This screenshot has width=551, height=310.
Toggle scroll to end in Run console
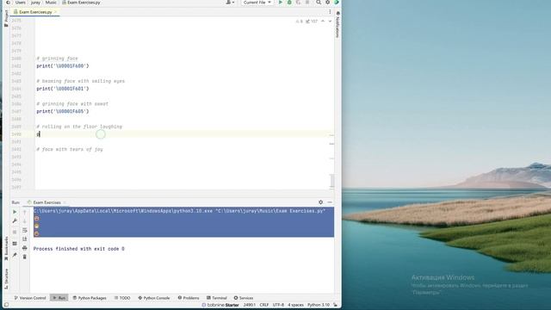(x=25, y=239)
